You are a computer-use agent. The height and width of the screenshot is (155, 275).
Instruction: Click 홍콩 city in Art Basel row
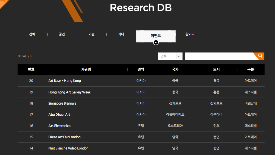217,81
